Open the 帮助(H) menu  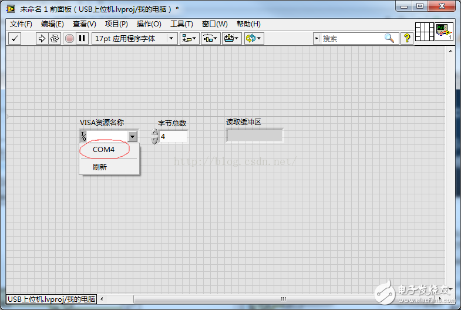[248, 24]
